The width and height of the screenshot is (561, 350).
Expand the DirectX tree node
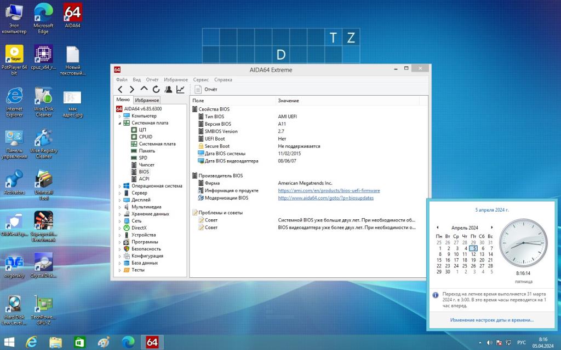coord(120,228)
